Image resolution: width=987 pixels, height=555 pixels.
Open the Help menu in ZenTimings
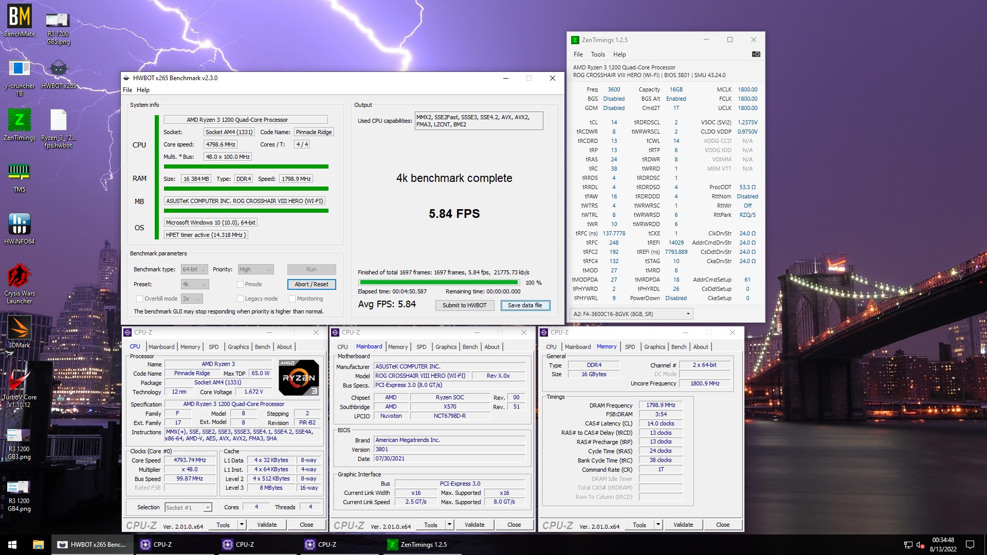coord(619,54)
